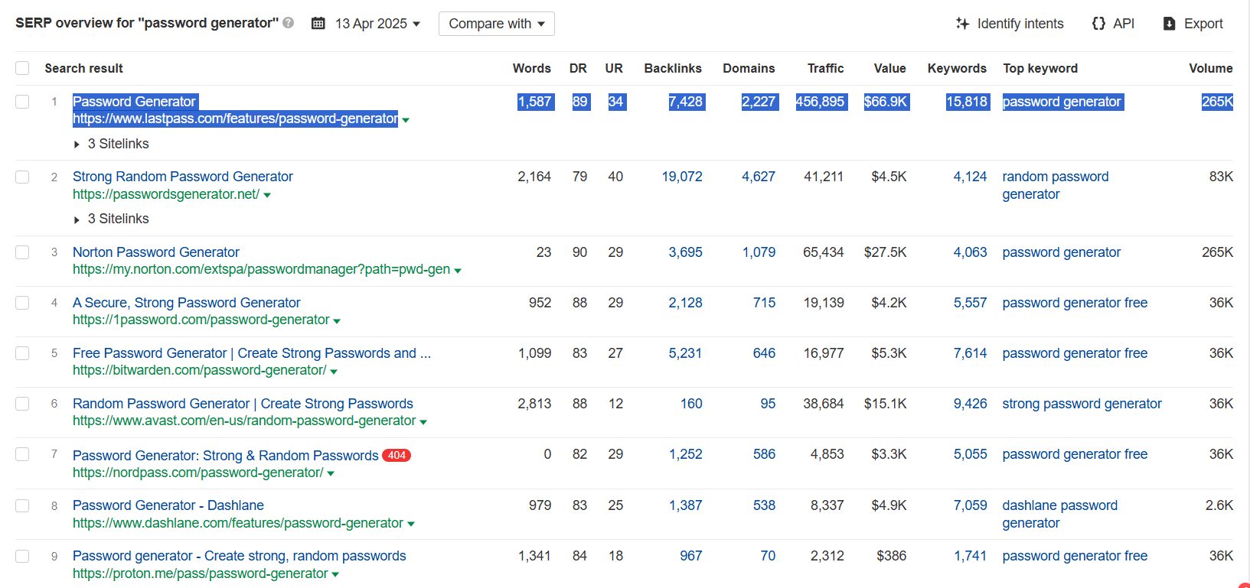Open the 13 Apr 2025 date dropdown
This screenshot has width=1250, height=588.
(378, 24)
